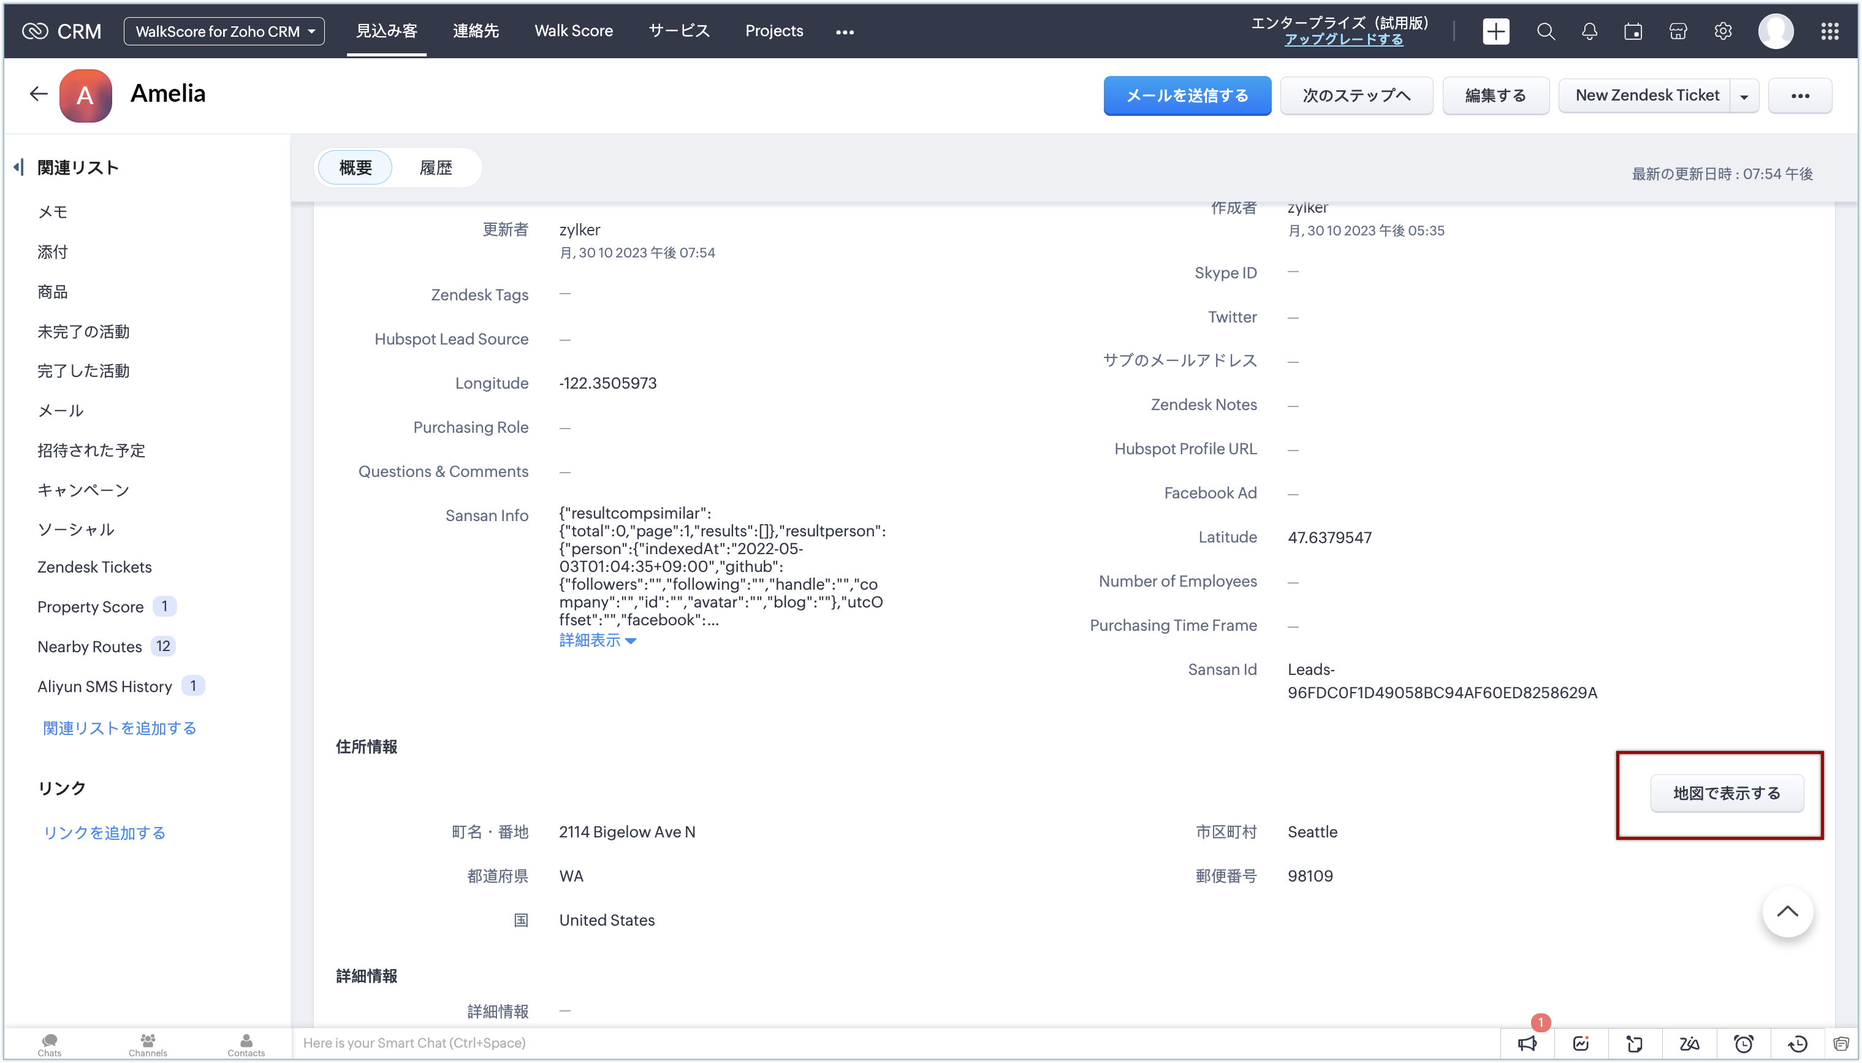Open the alarm clock reminders icon

(x=1743, y=1043)
